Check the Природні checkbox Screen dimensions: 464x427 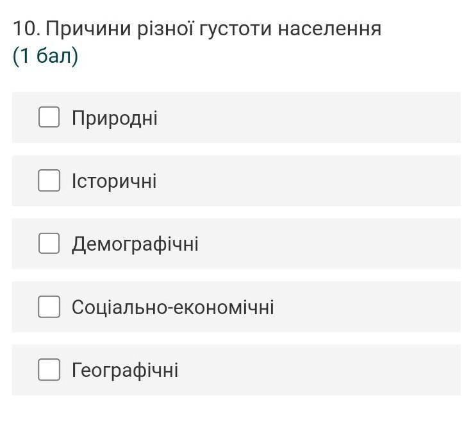tap(49, 117)
